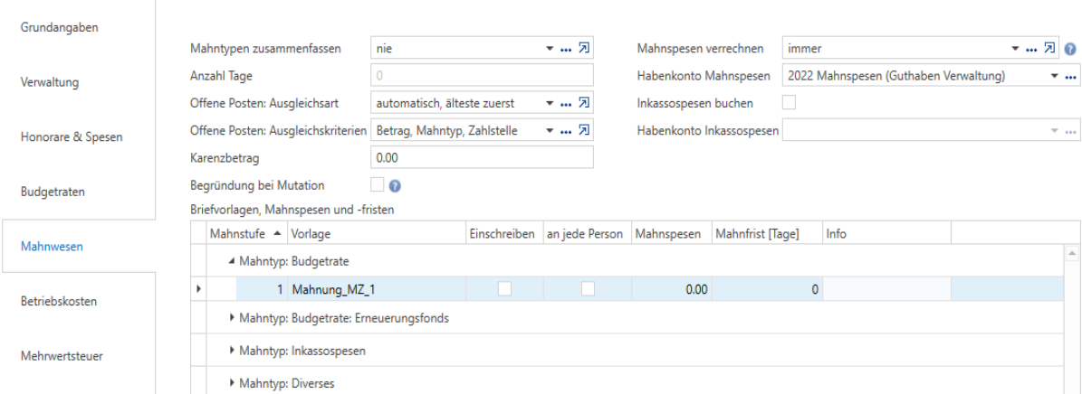The width and height of the screenshot is (1082, 394).
Task: Click the Anzahl Tage field
Action: click(x=482, y=74)
